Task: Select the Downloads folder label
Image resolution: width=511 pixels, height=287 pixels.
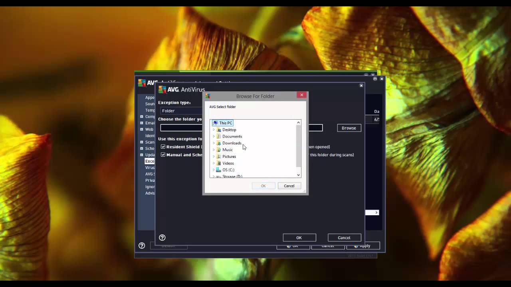Action: pyautogui.click(x=232, y=143)
